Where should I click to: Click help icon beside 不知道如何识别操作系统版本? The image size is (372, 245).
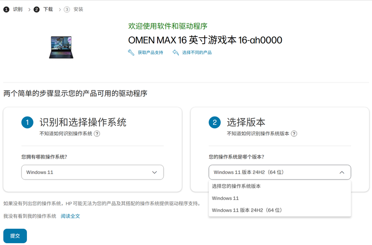tap(294, 134)
